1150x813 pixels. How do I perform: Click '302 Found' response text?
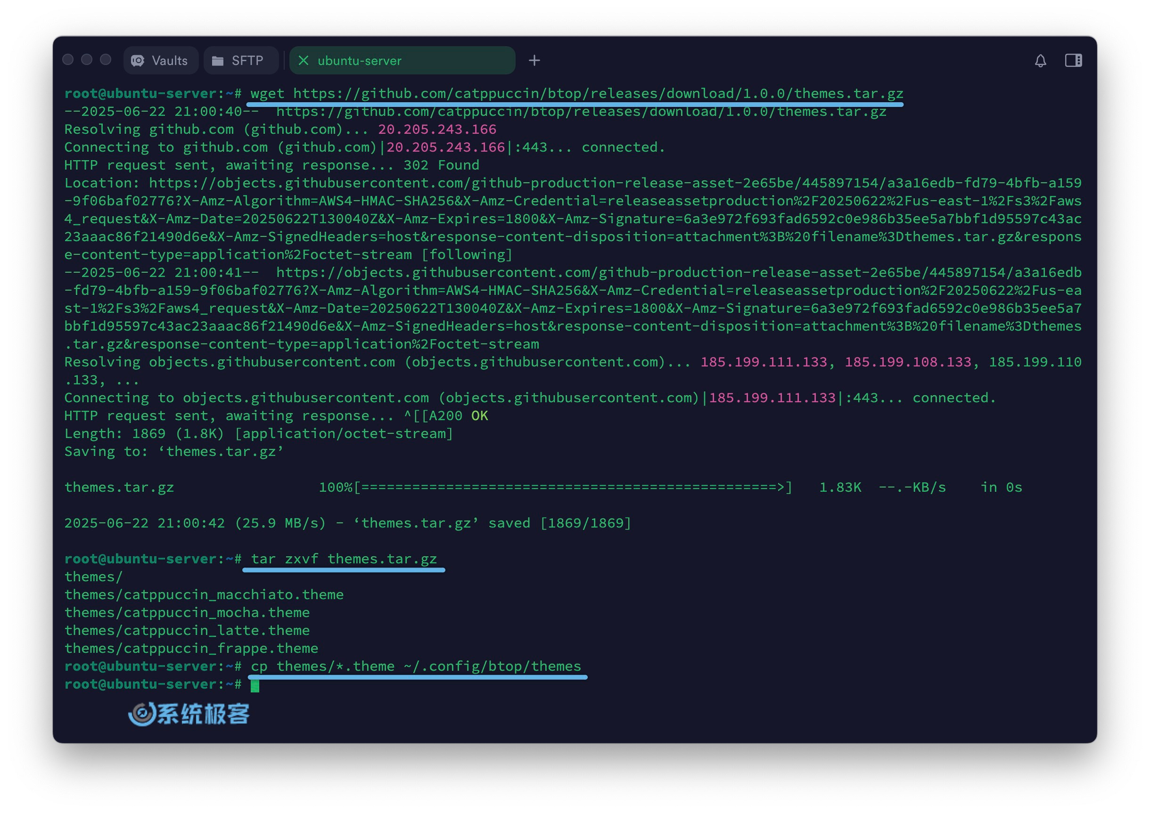tap(441, 165)
